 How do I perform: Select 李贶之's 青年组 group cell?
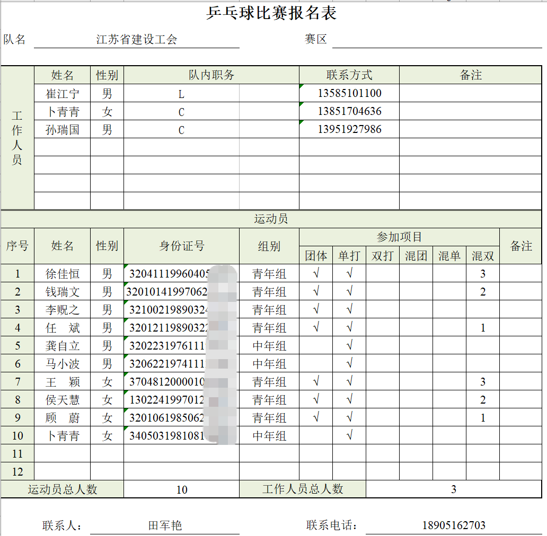tap(269, 309)
